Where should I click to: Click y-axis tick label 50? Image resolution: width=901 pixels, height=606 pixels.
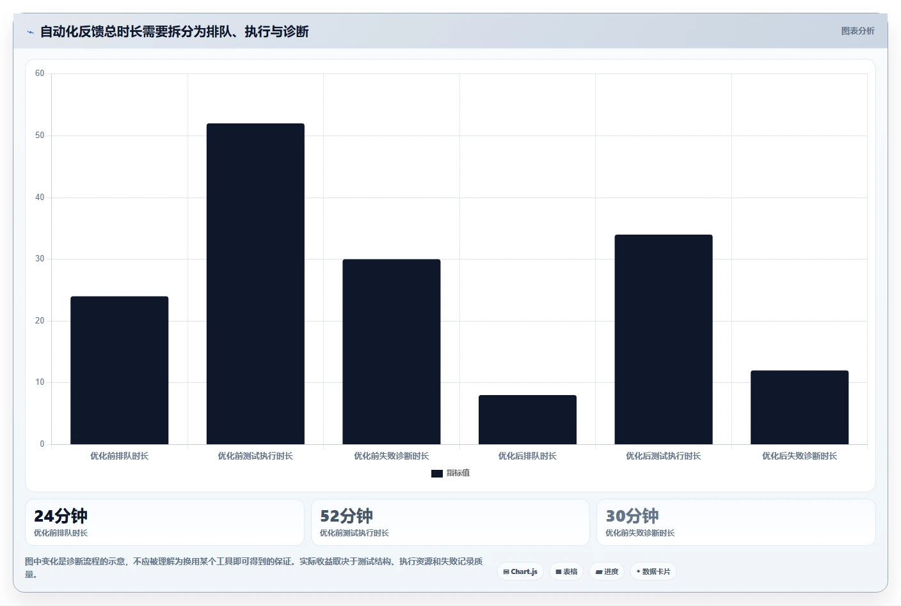(x=40, y=136)
